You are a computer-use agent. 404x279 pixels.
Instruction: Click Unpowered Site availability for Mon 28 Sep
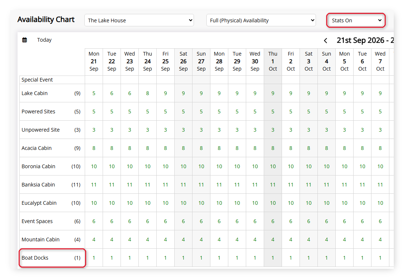point(219,130)
